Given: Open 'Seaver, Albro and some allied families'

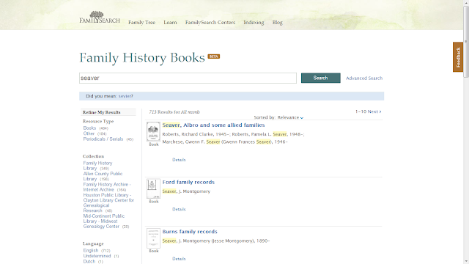Looking at the screenshot, I should tap(213, 125).
